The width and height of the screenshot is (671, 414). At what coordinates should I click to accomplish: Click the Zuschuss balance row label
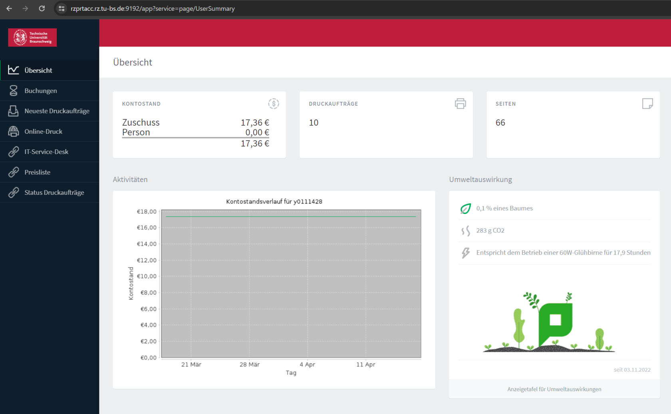point(141,123)
